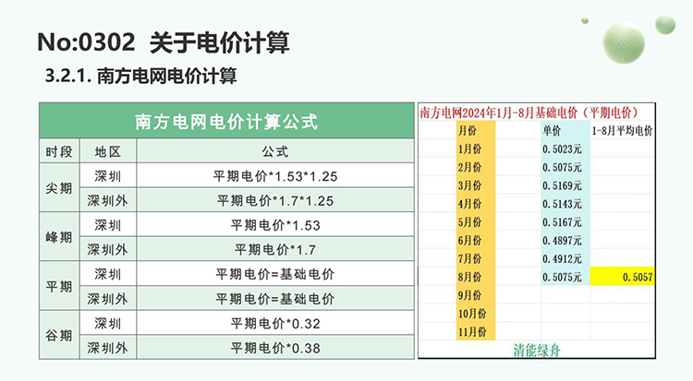Click the 峰期 period cell
Screen dimensions: 693x381
pyautogui.click(x=57, y=236)
